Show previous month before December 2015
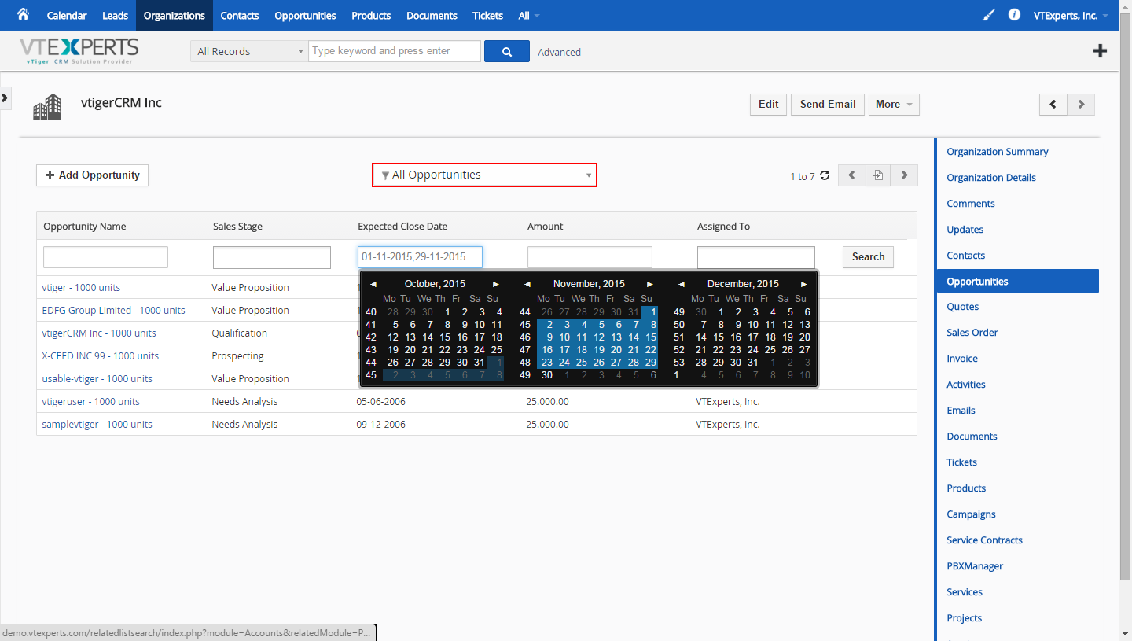The height and width of the screenshot is (641, 1132). (682, 284)
